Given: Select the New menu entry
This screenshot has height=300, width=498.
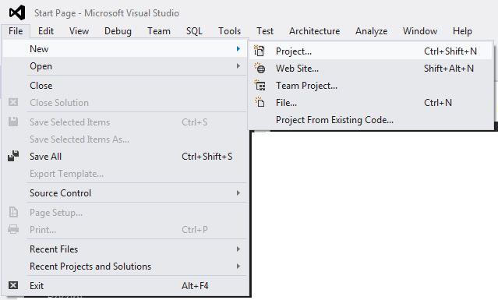Looking at the screenshot, I should tap(125, 49).
